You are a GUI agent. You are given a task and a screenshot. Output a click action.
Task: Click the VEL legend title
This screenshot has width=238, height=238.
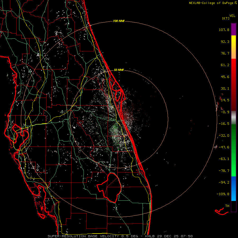pyautogui.click(x=232, y=16)
